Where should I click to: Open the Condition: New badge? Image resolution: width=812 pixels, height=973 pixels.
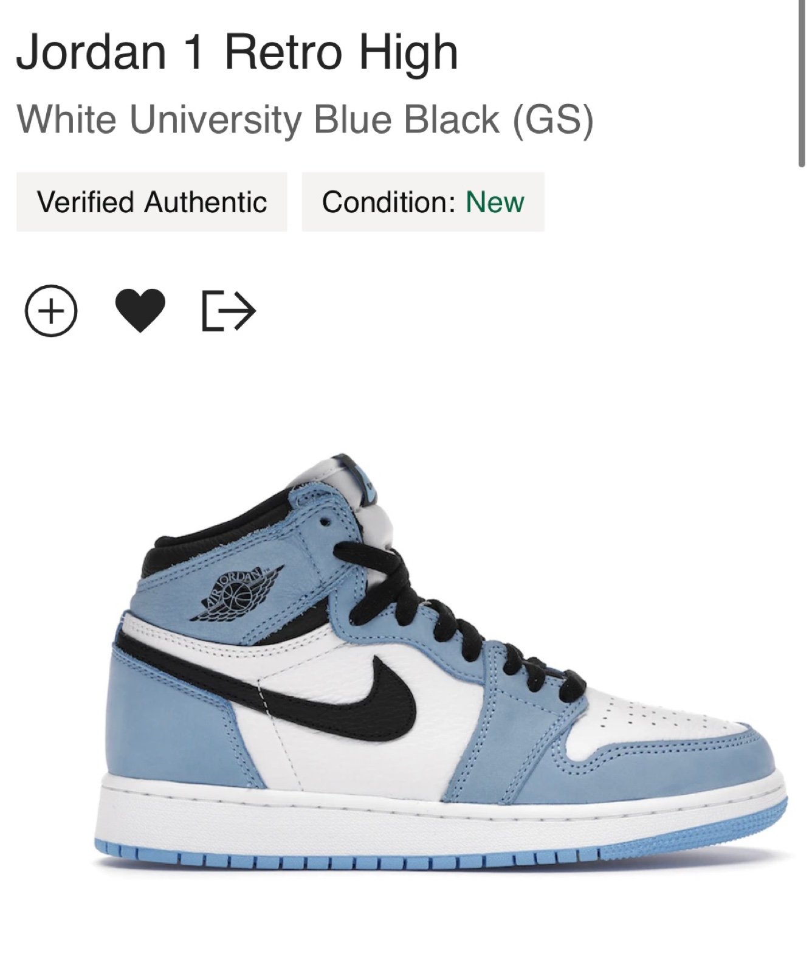point(423,202)
